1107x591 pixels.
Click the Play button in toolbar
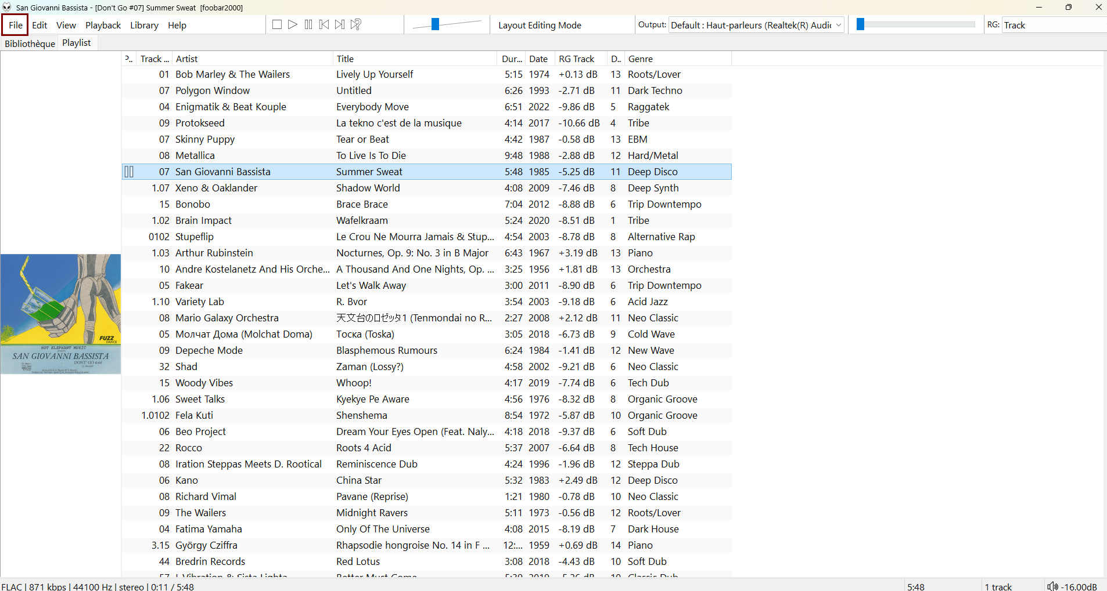click(293, 24)
